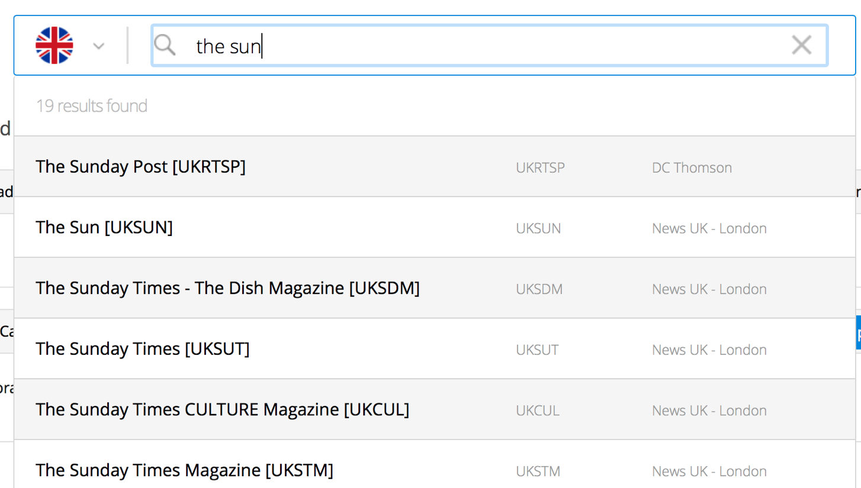Viewport: 861px width, 488px height.
Task: Click News UK - London in The Sun row
Action: tap(709, 228)
